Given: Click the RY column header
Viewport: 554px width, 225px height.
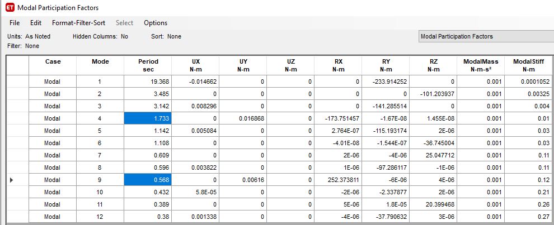Looking at the screenshot, I should tap(386, 65).
